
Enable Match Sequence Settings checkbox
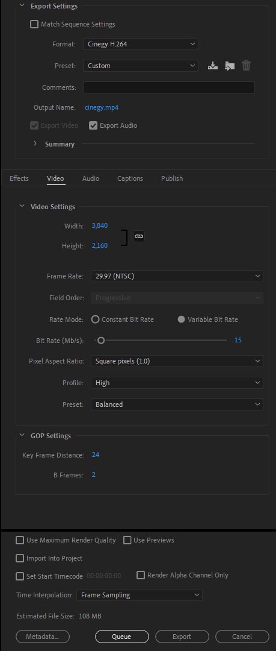[x=34, y=24]
